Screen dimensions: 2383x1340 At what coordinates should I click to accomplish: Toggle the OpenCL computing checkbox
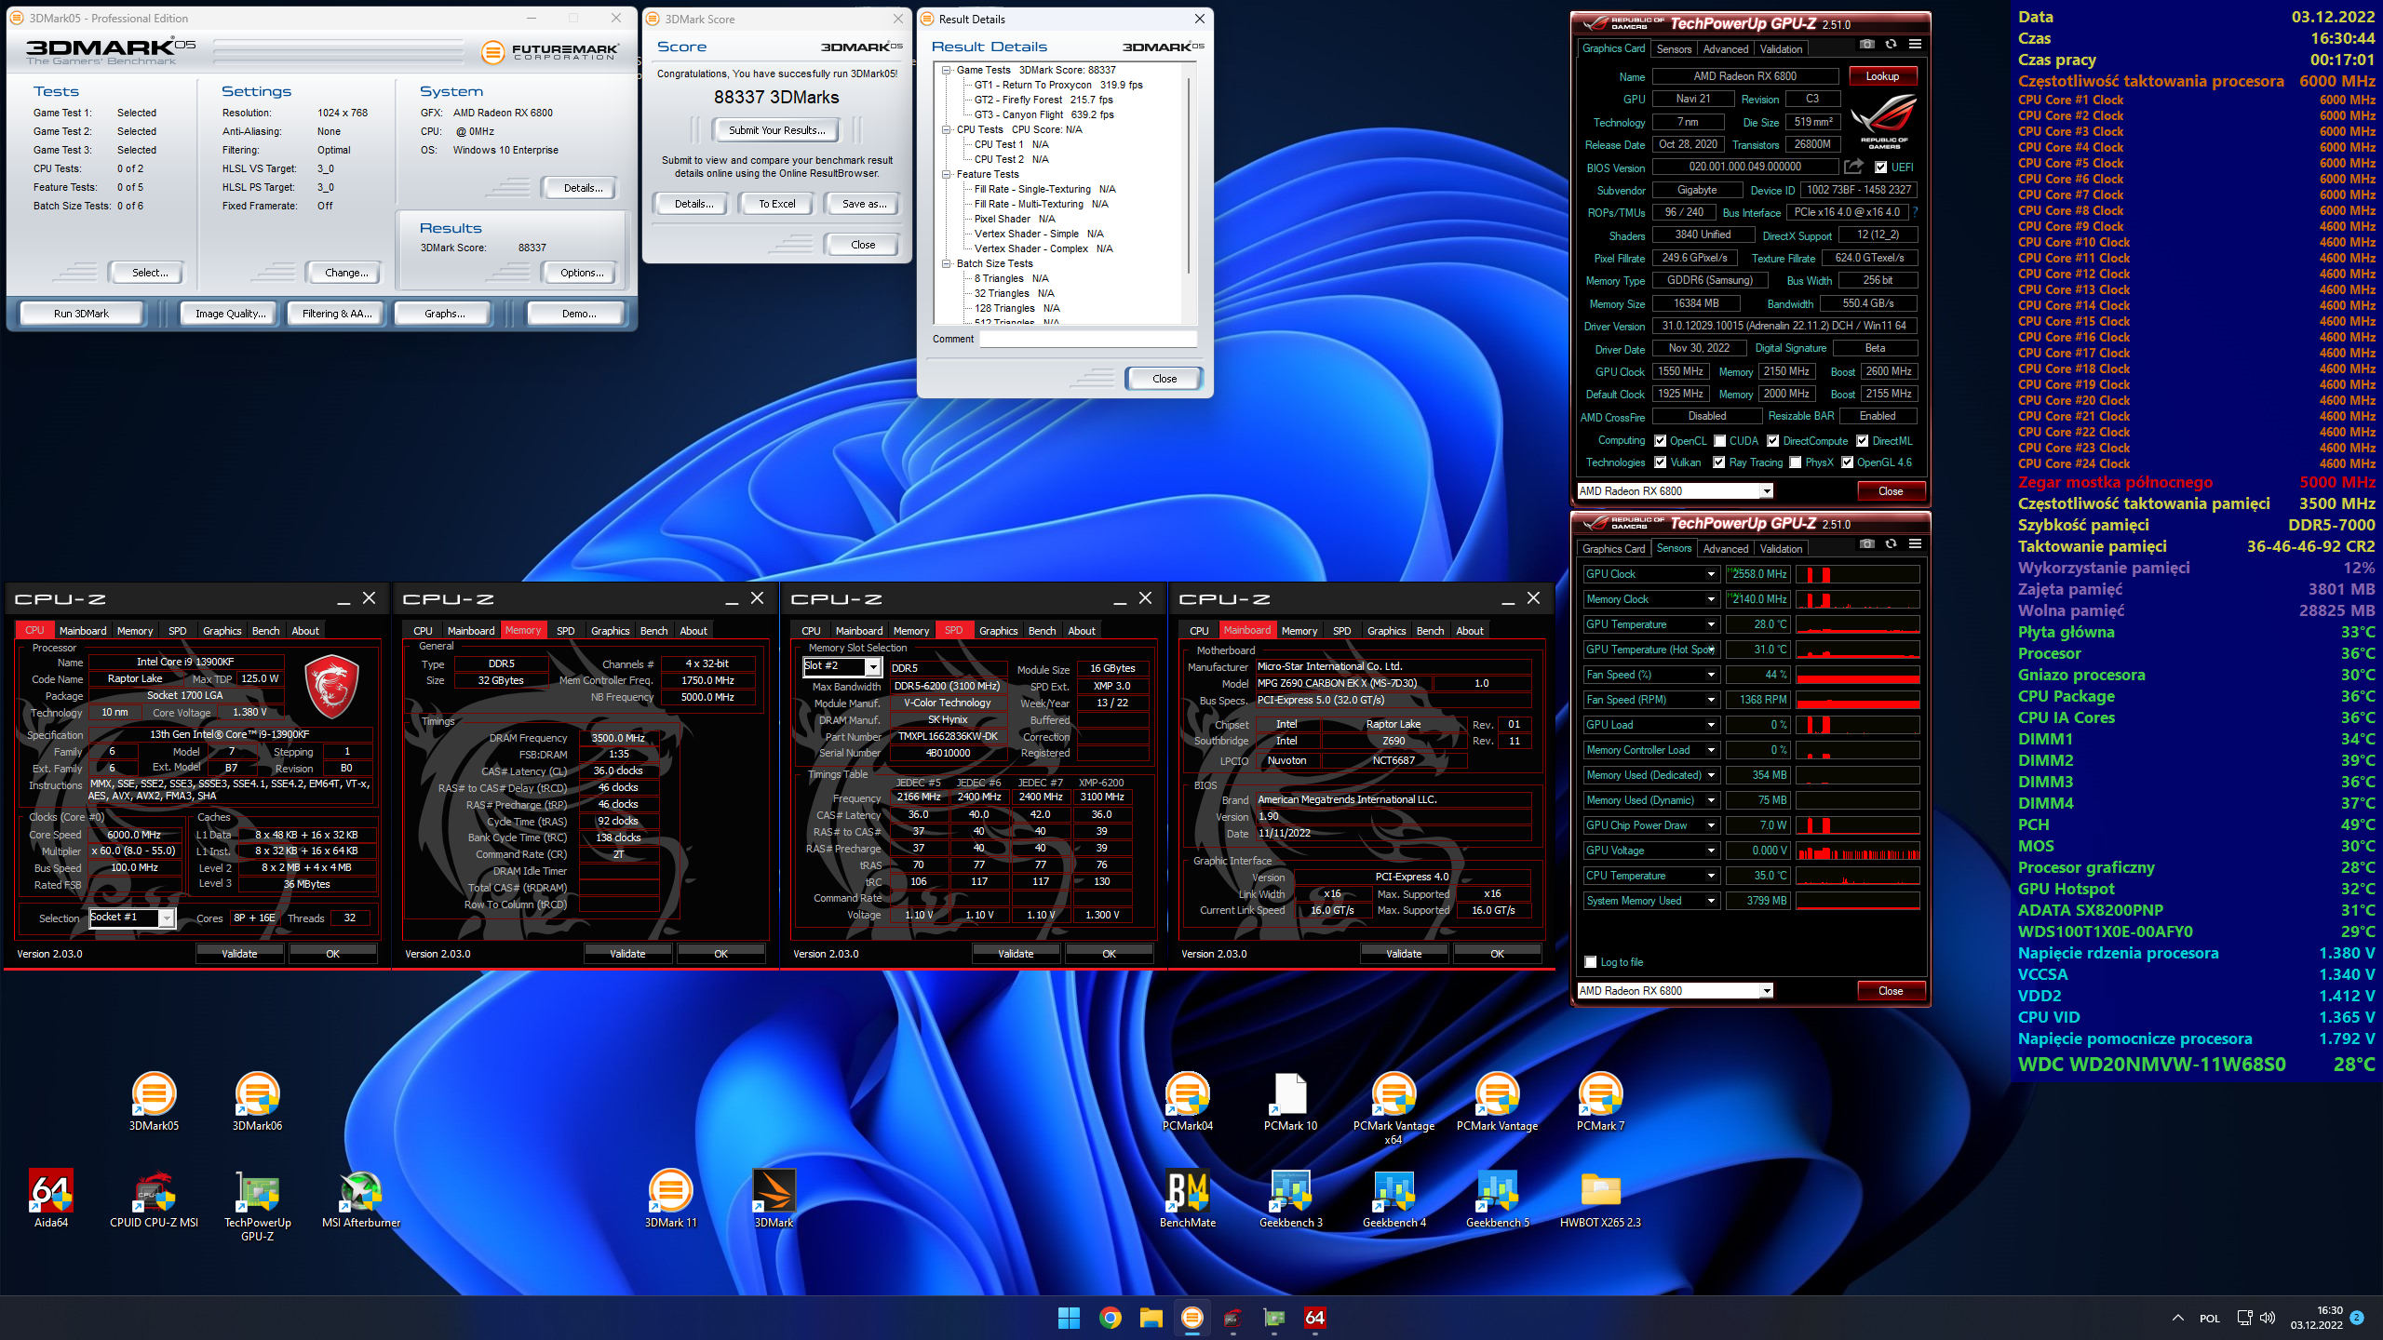(x=1661, y=441)
